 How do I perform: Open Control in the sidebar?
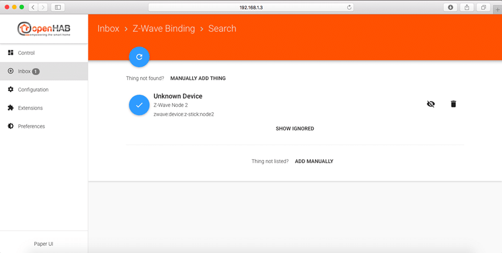[x=44, y=53]
